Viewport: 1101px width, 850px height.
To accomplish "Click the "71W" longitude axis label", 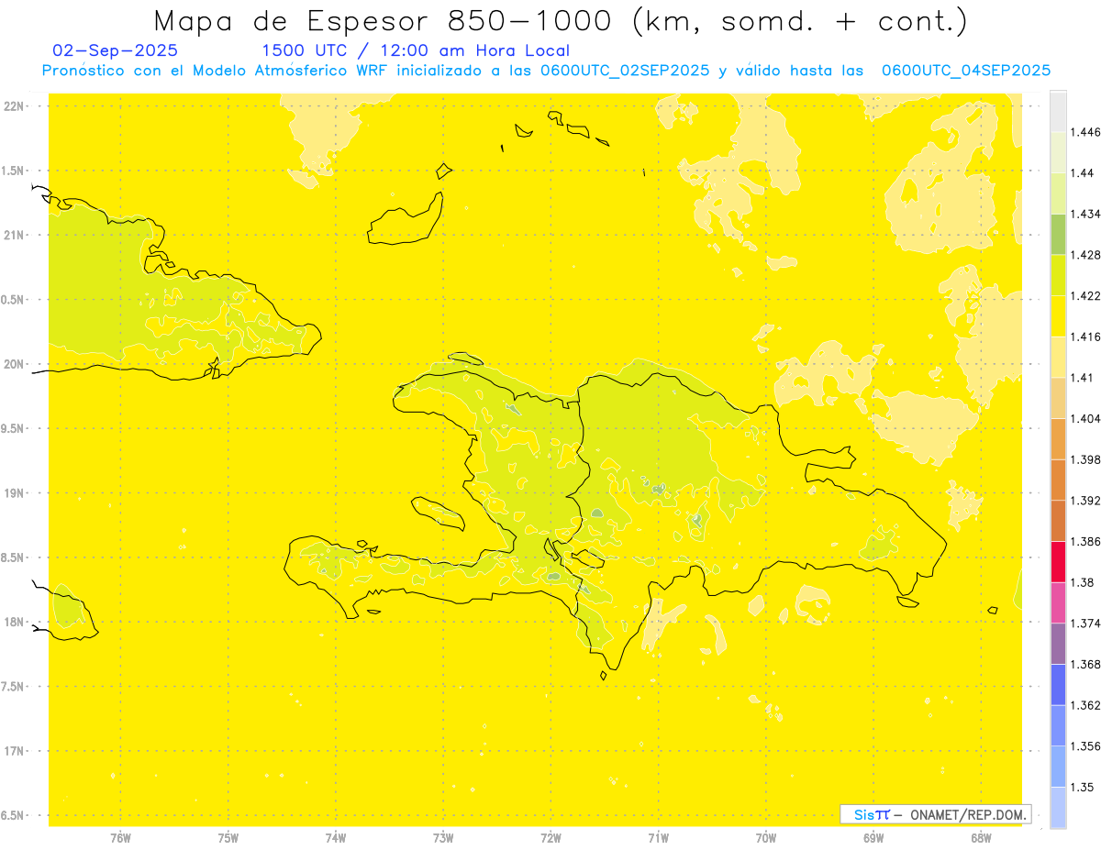I will (658, 838).
